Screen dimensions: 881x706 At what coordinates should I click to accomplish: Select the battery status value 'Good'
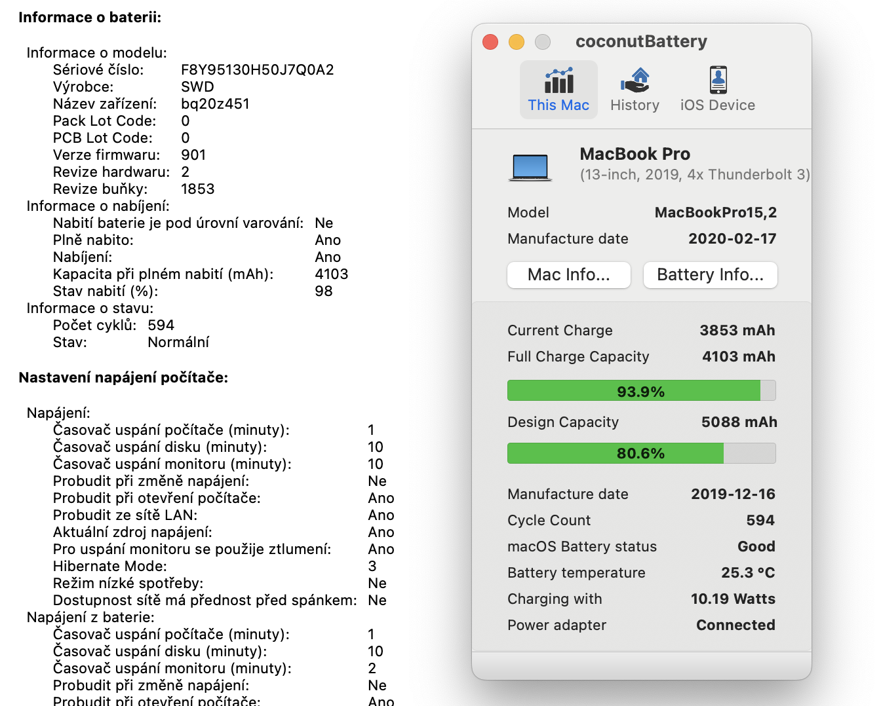click(756, 547)
